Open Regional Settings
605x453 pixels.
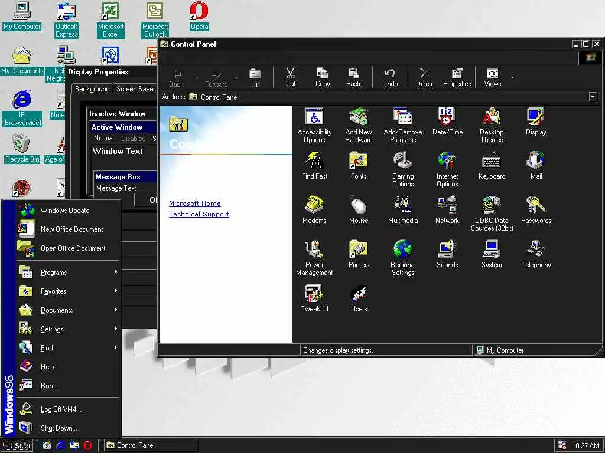pos(403,258)
